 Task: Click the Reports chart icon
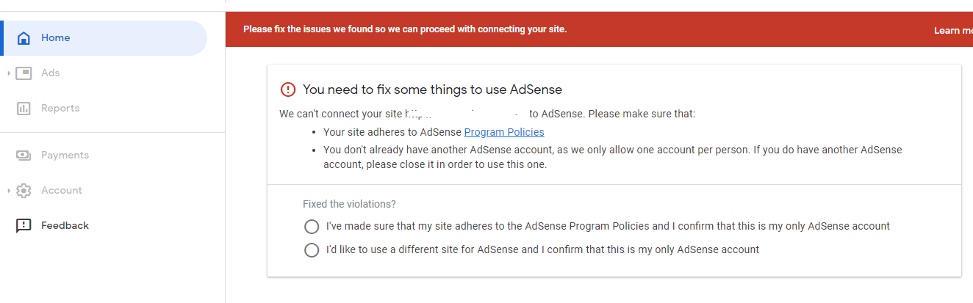coord(24,109)
